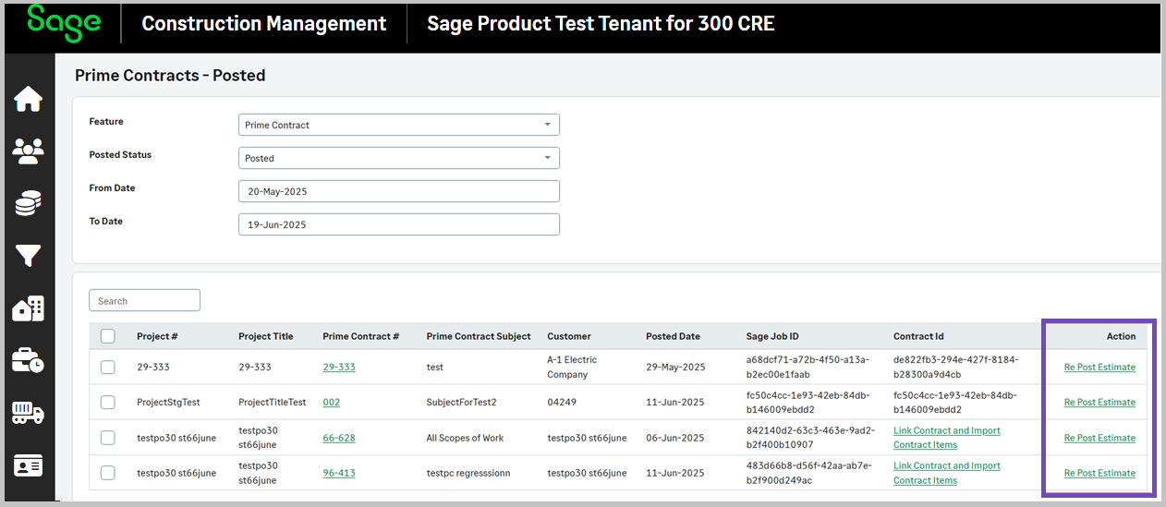Select Sage Job ID starting 842140d2
1166x507 pixels.
[809, 438]
